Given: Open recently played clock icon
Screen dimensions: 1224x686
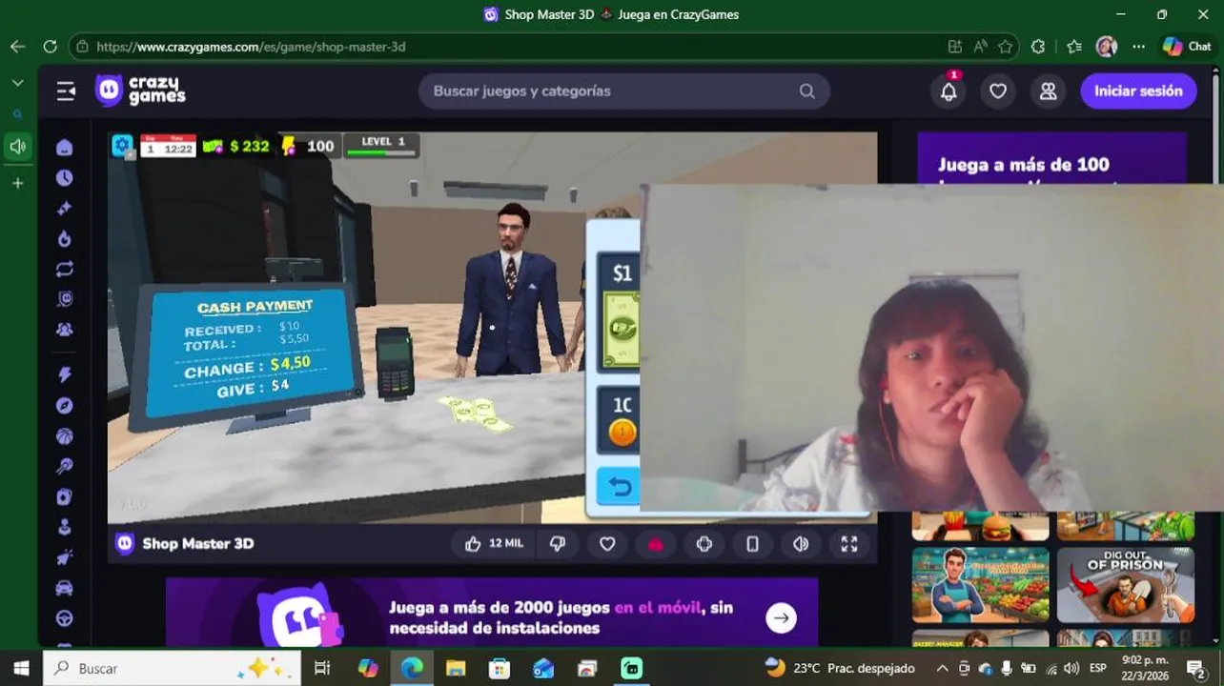Looking at the screenshot, I should point(65,178).
